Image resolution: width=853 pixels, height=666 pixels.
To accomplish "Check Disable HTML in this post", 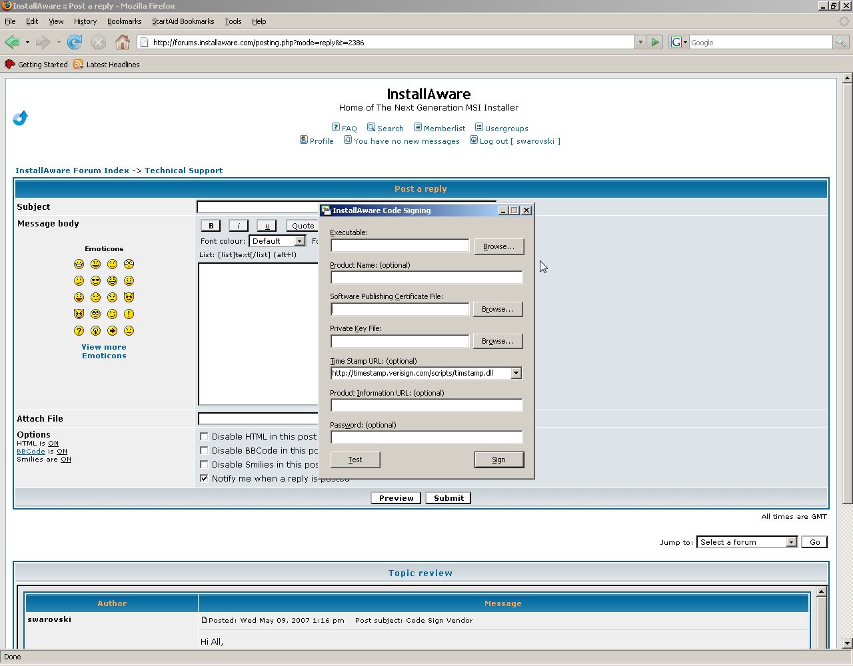I will tap(204, 436).
